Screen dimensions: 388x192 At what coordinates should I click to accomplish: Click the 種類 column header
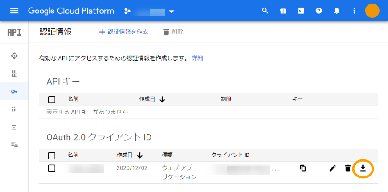tap(167, 155)
